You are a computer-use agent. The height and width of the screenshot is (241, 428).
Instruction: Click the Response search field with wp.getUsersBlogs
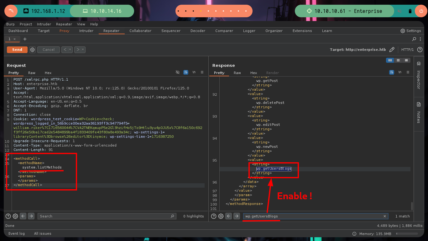click(316, 216)
